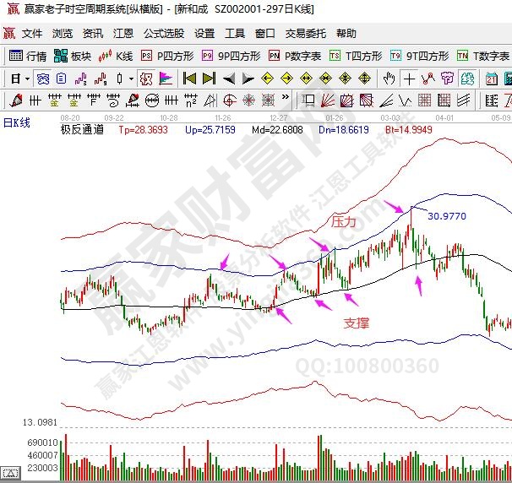Click the 板块 button

73,56
